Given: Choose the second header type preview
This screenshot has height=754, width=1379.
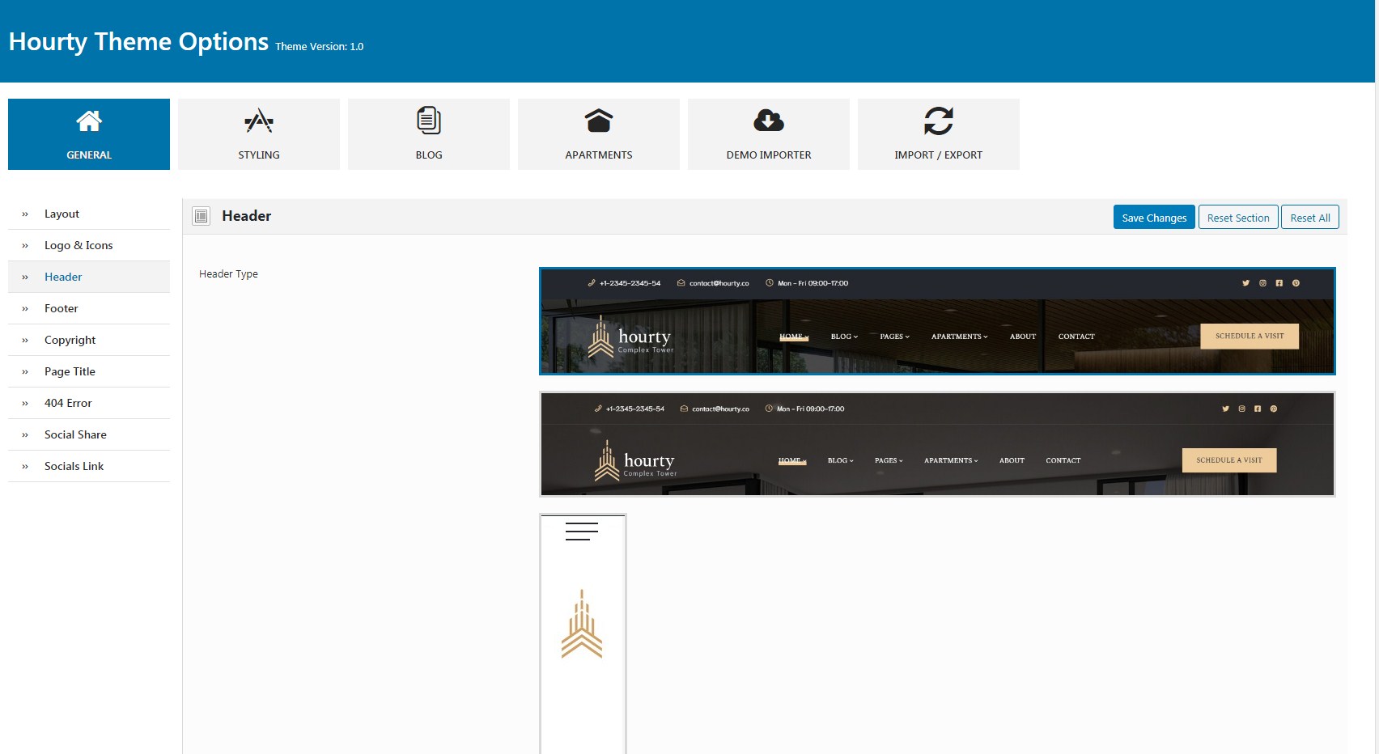Looking at the screenshot, I should point(937,444).
